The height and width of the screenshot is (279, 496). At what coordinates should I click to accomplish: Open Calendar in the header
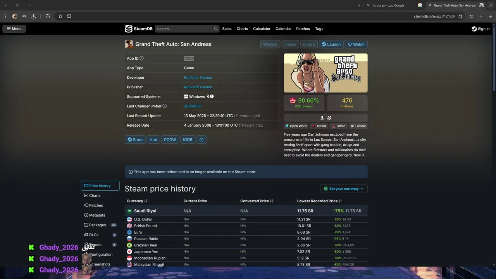tap(283, 29)
